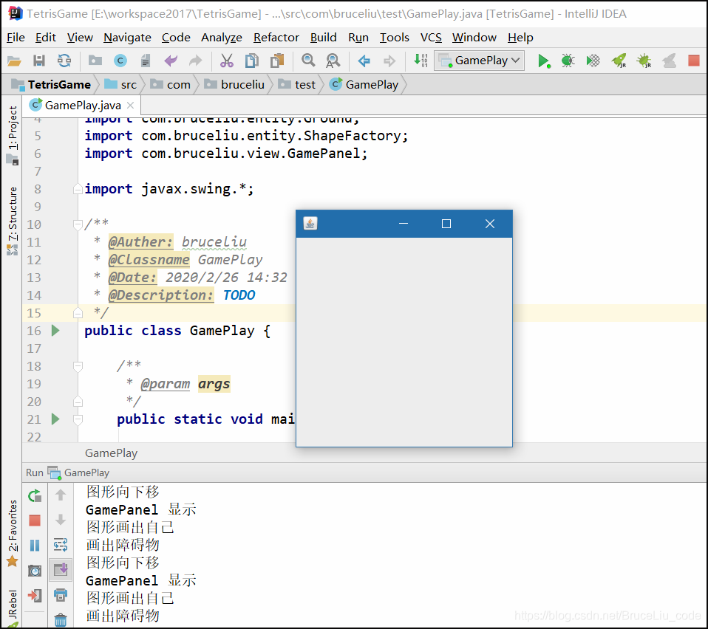This screenshot has height=629, width=708.
Task: Click the Save All floppy icon
Action: (39, 61)
